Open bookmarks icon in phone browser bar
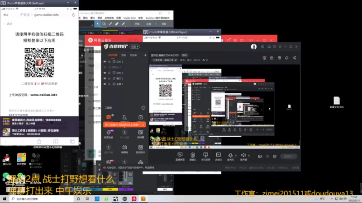The image size is (362, 203). click(56, 141)
